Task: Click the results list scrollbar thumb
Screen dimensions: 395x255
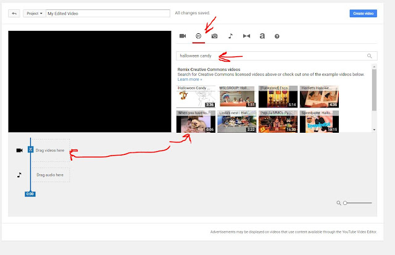Action: point(374,90)
